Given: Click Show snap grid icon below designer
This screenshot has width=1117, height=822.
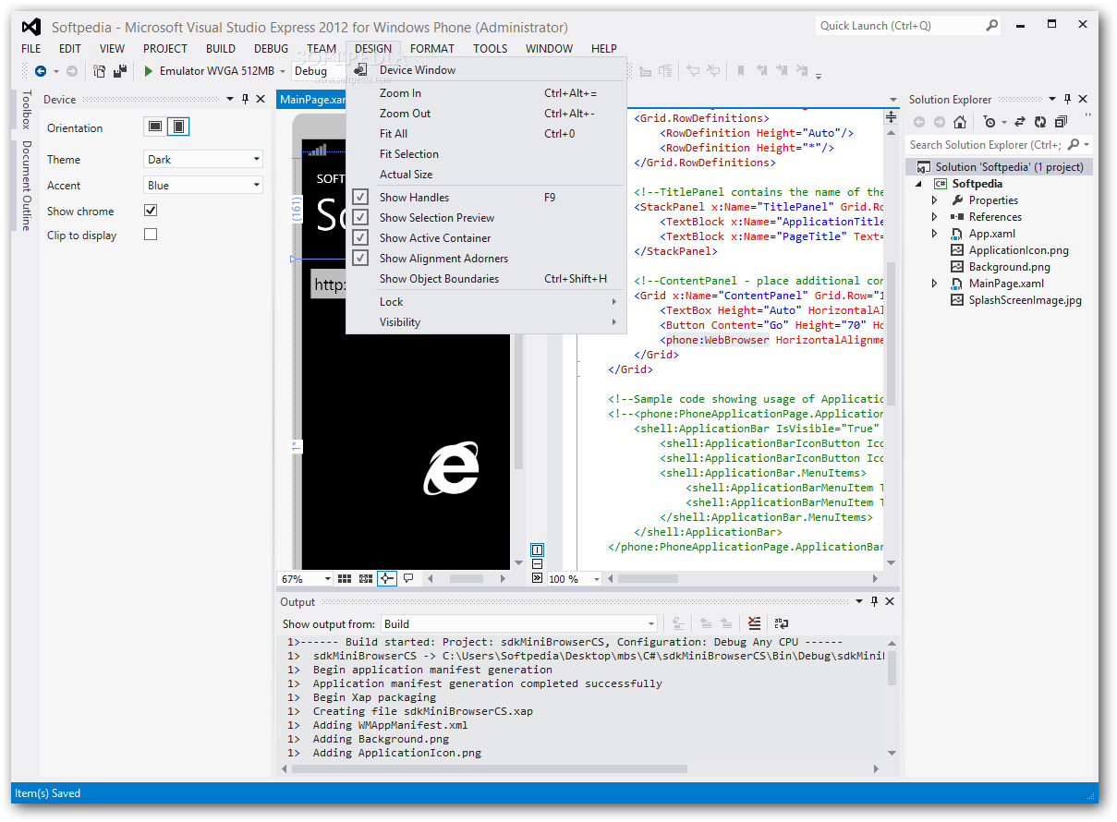Looking at the screenshot, I should pos(345,578).
